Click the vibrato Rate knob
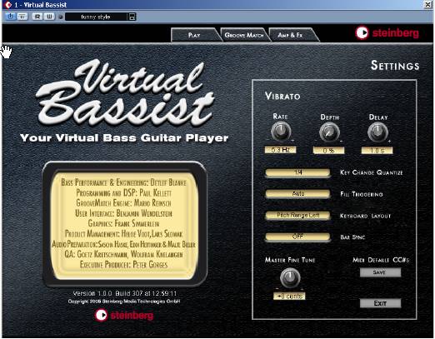Image resolution: width=435 pixels, height=339 pixels. (x=281, y=131)
